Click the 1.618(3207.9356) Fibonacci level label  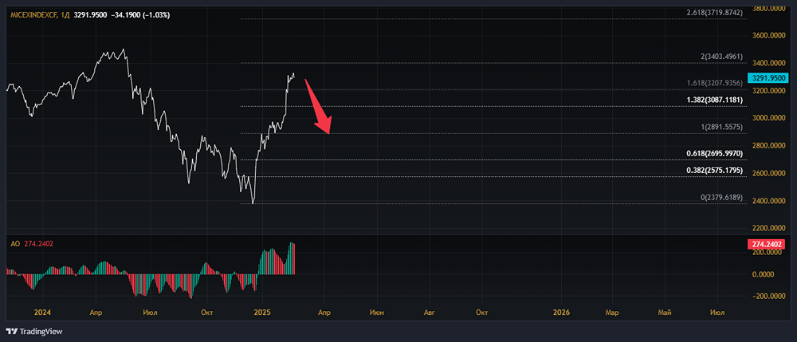click(714, 83)
